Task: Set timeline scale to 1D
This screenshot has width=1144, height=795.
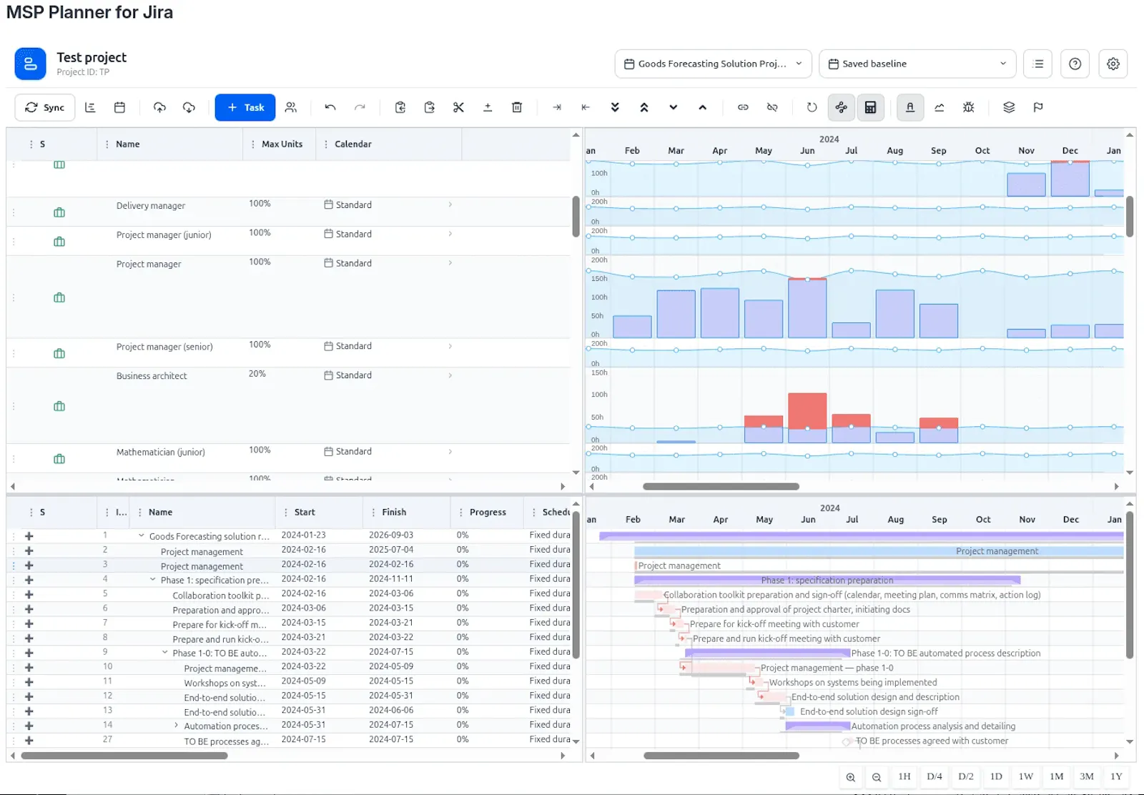Action: tap(996, 776)
